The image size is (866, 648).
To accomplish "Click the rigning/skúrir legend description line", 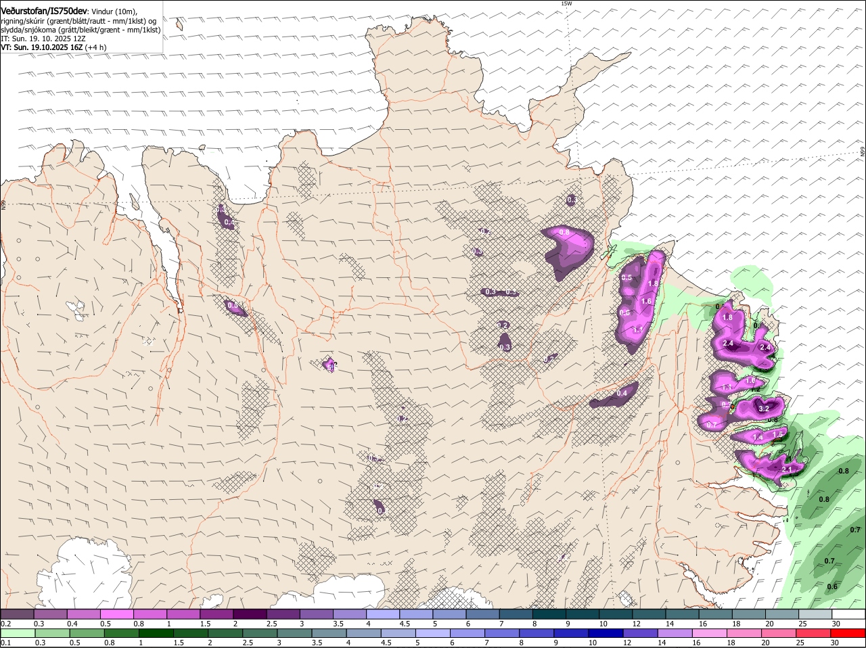I will pyautogui.click(x=78, y=21).
